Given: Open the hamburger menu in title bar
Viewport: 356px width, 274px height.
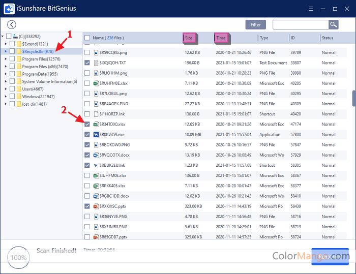Looking at the screenshot, I should pyautogui.click(x=310, y=9).
